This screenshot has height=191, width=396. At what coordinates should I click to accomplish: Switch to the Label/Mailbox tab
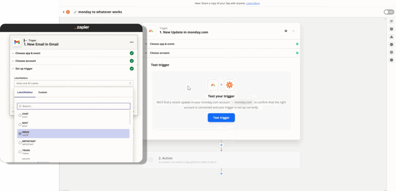25,92
